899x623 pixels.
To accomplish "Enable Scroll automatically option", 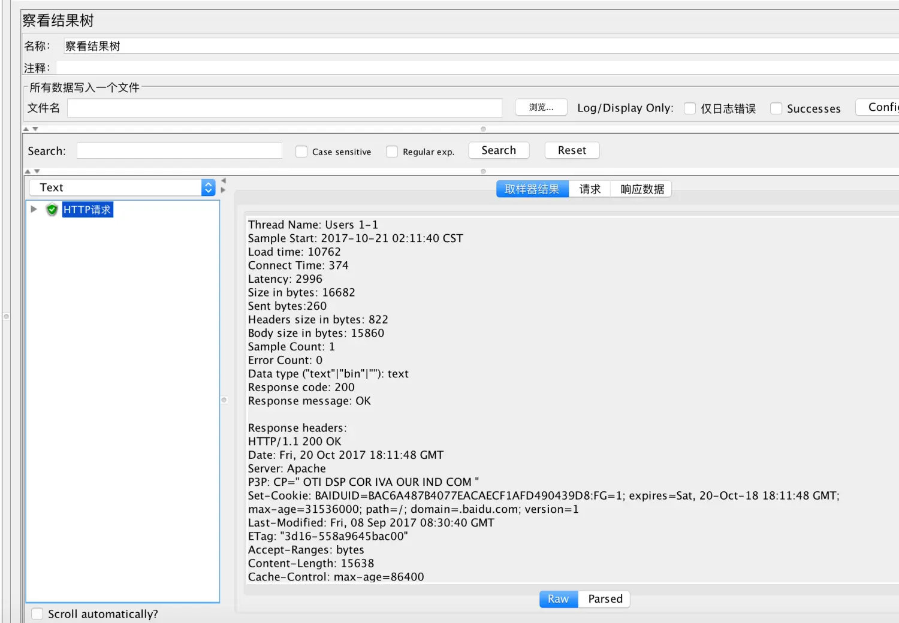I will point(37,614).
